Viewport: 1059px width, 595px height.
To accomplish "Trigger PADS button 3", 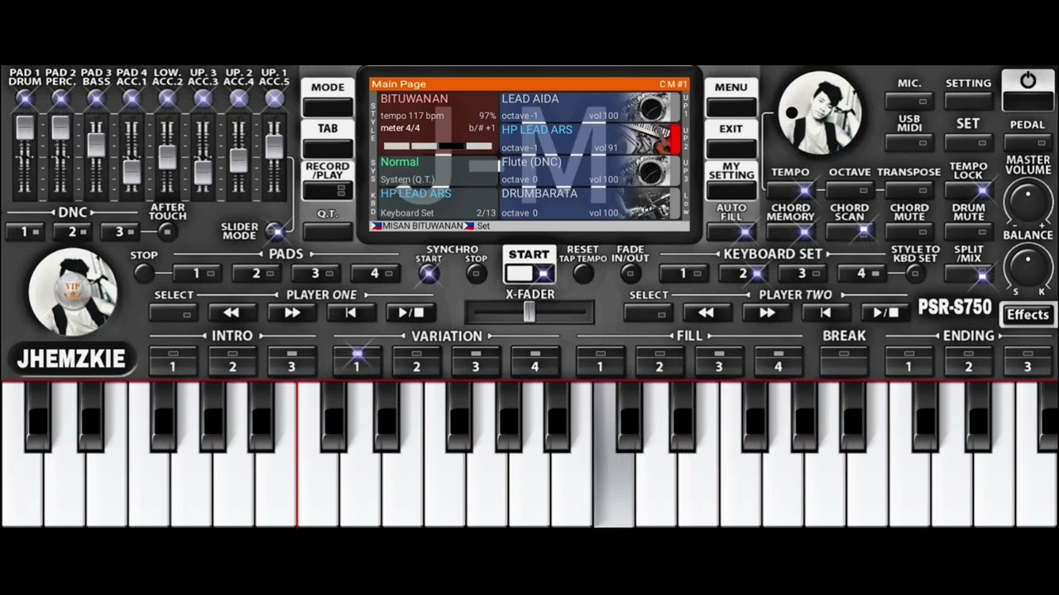I will click(x=315, y=274).
